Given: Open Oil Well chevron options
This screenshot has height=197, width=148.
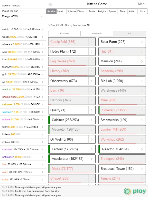Looking at the screenshot, I should [92, 140].
